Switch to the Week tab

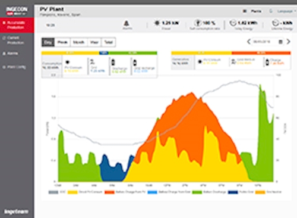[x=62, y=42]
